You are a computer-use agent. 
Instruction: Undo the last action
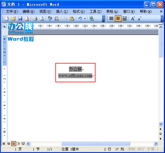[80, 19]
